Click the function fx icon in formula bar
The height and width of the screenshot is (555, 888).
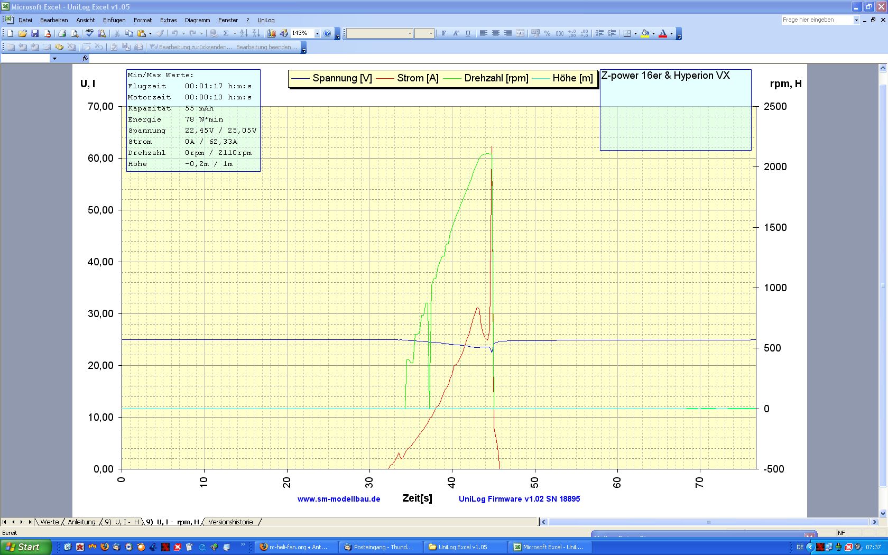click(x=85, y=59)
